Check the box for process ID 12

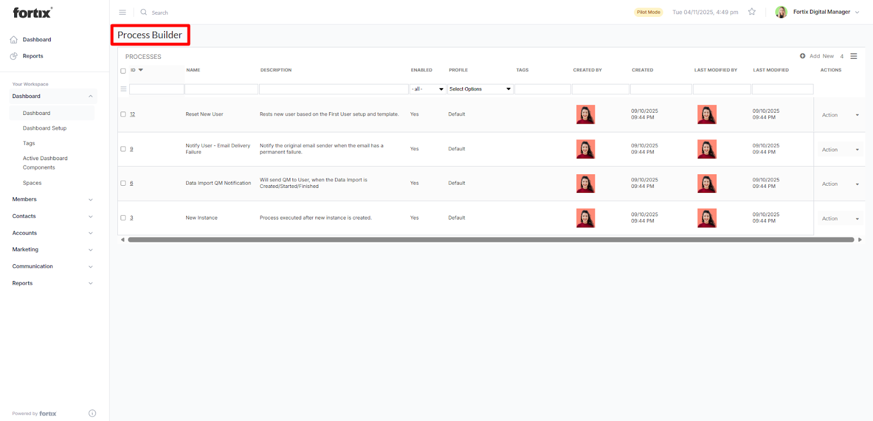click(123, 114)
